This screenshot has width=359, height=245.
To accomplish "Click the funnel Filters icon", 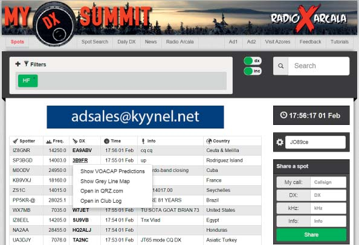I will (x=27, y=64).
